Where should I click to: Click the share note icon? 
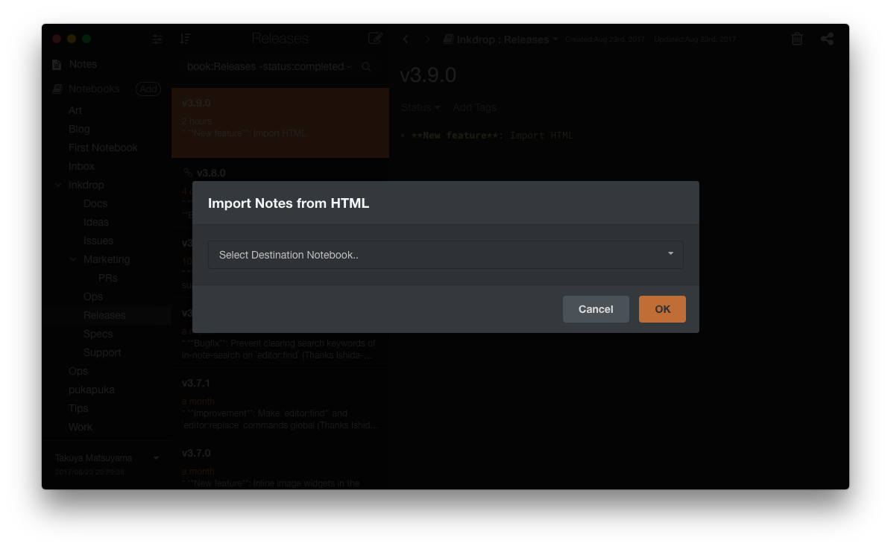coord(827,39)
